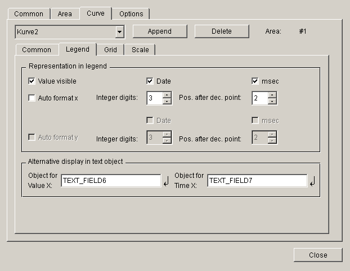
Task: Increase Pos. after dec. point value
Action: (272, 95)
